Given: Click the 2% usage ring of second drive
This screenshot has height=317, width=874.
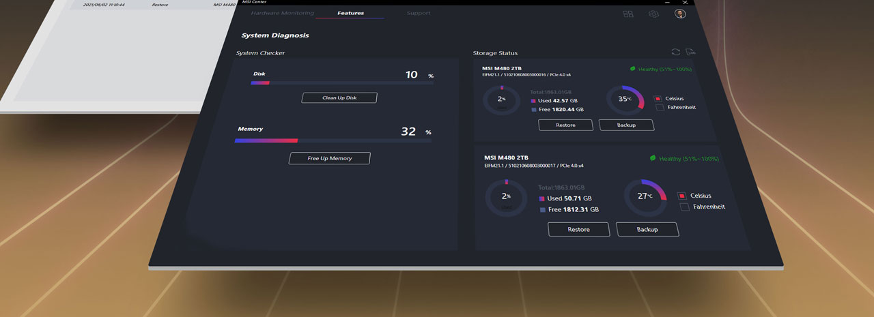Looking at the screenshot, I should click(x=506, y=198).
